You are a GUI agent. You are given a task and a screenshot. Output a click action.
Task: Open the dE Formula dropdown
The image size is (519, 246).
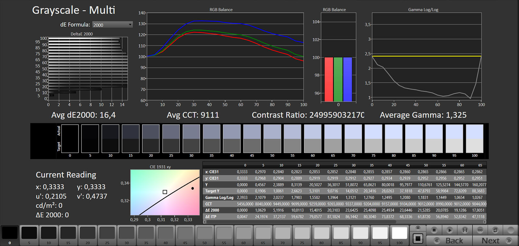pos(112,25)
